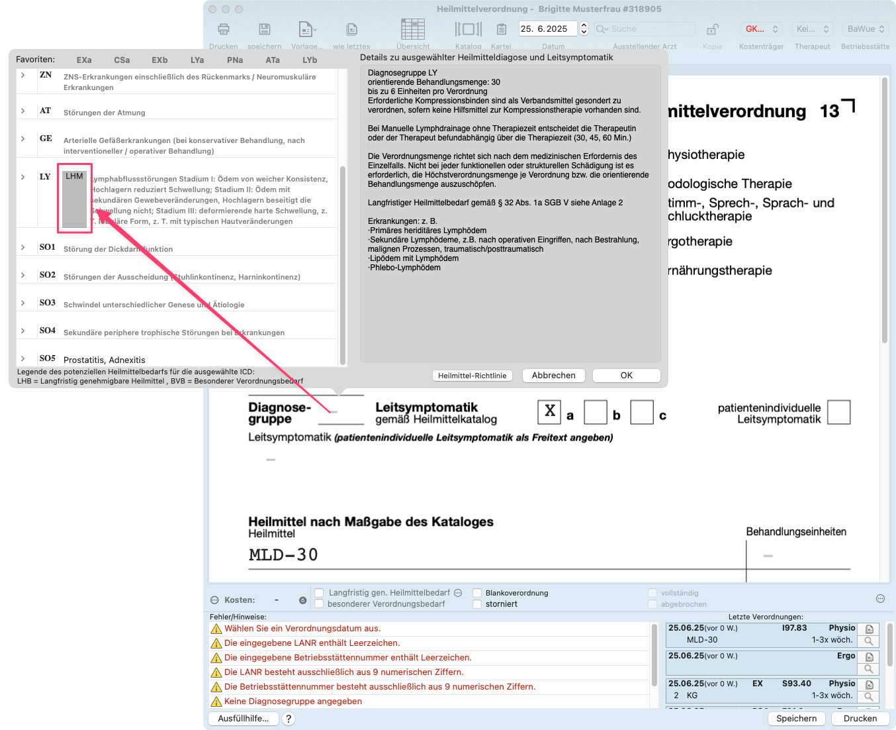Select the LYb favorite
Viewport: 896px width, 730px height.
coord(310,60)
